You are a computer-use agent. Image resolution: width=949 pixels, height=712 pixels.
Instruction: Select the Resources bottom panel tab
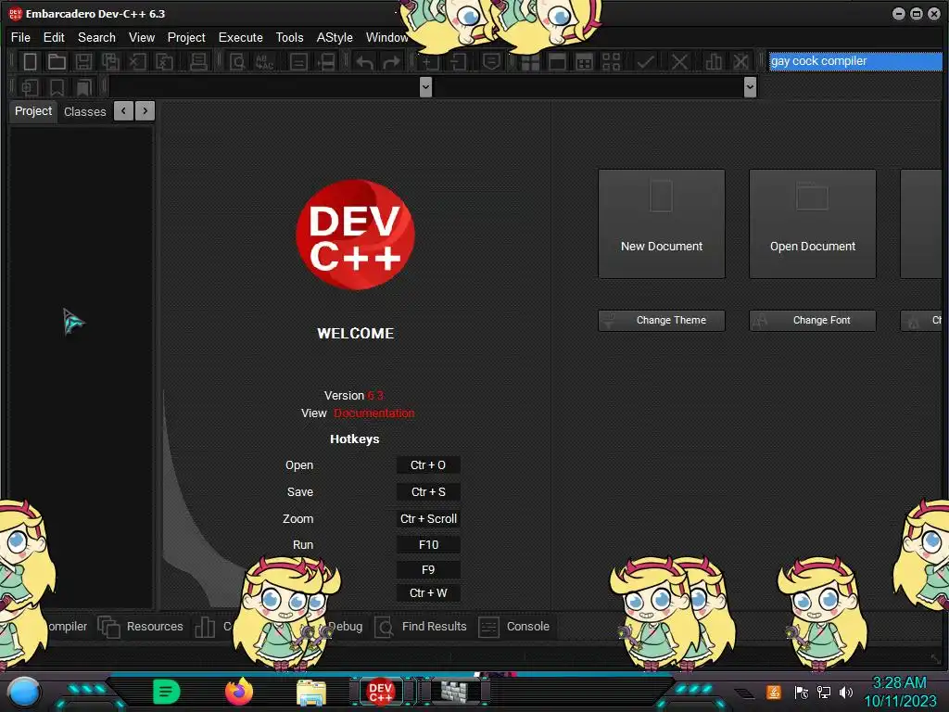click(x=141, y=627)
